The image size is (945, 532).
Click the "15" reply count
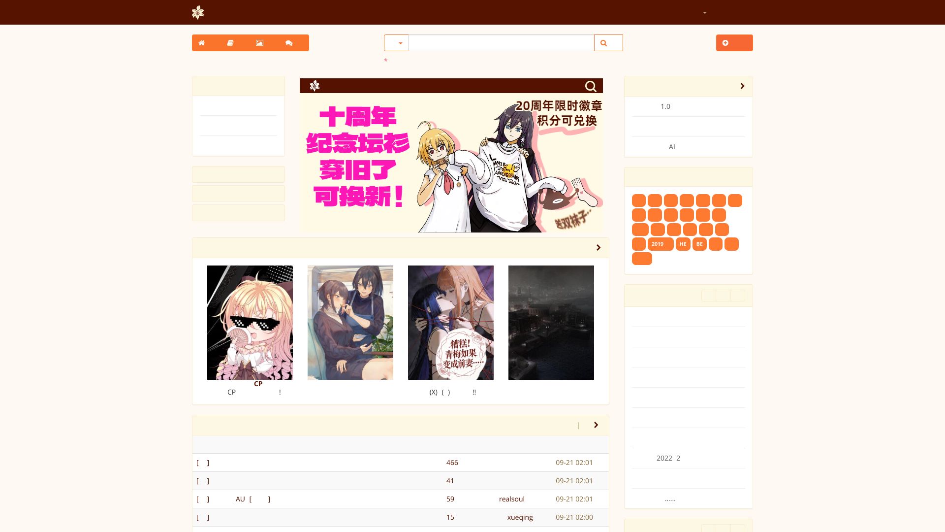pos(450,517)
